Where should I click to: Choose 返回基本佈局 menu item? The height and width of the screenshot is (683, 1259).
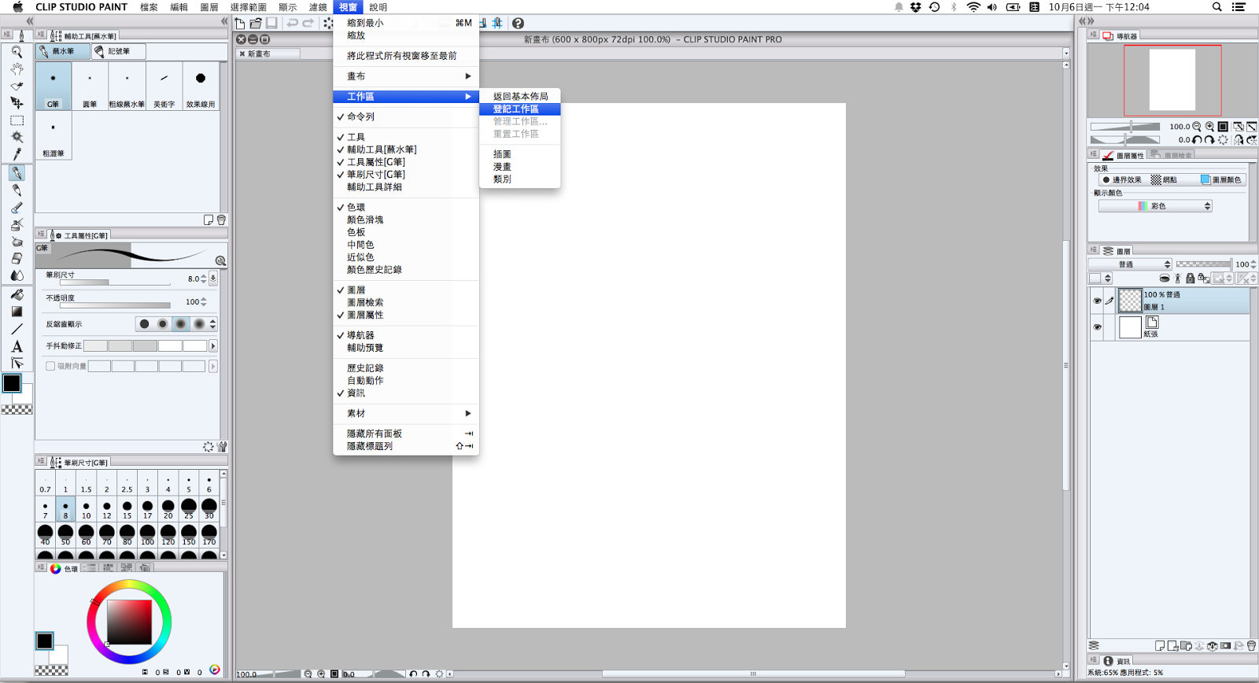pyautogui.click(x=519, y=97)
